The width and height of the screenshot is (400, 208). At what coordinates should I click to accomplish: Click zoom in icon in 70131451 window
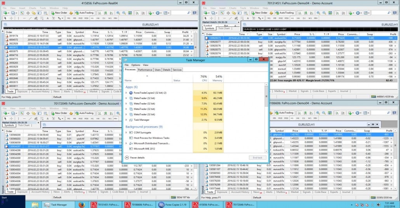tap(318, 13)
